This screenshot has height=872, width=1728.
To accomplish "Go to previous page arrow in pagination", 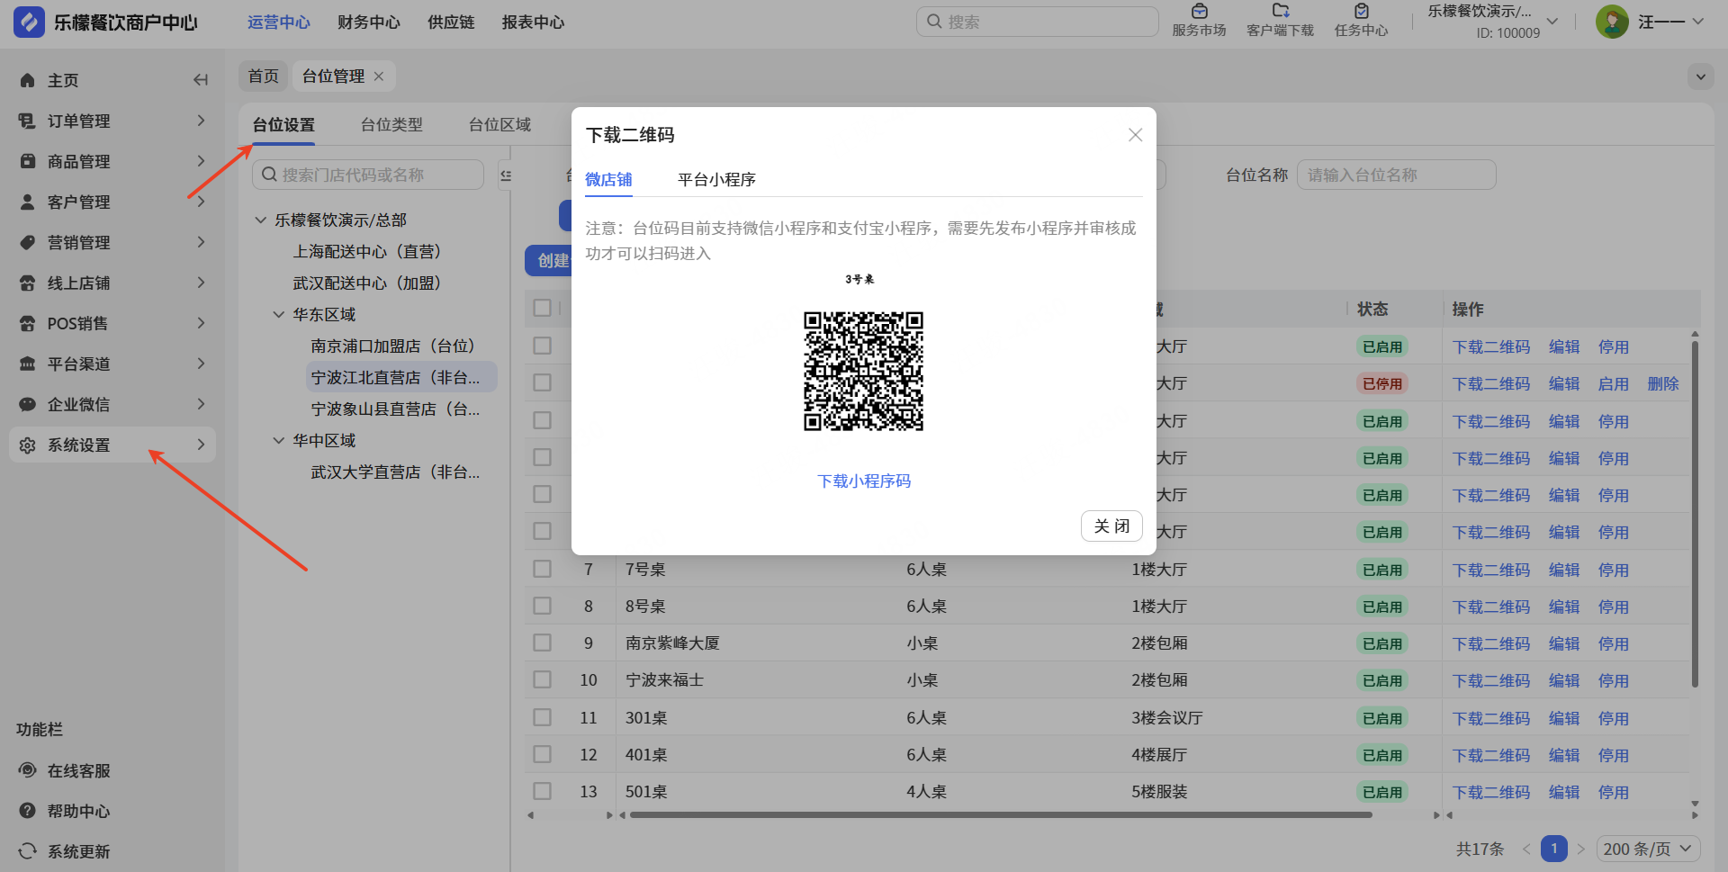I will pos(1526,849).
